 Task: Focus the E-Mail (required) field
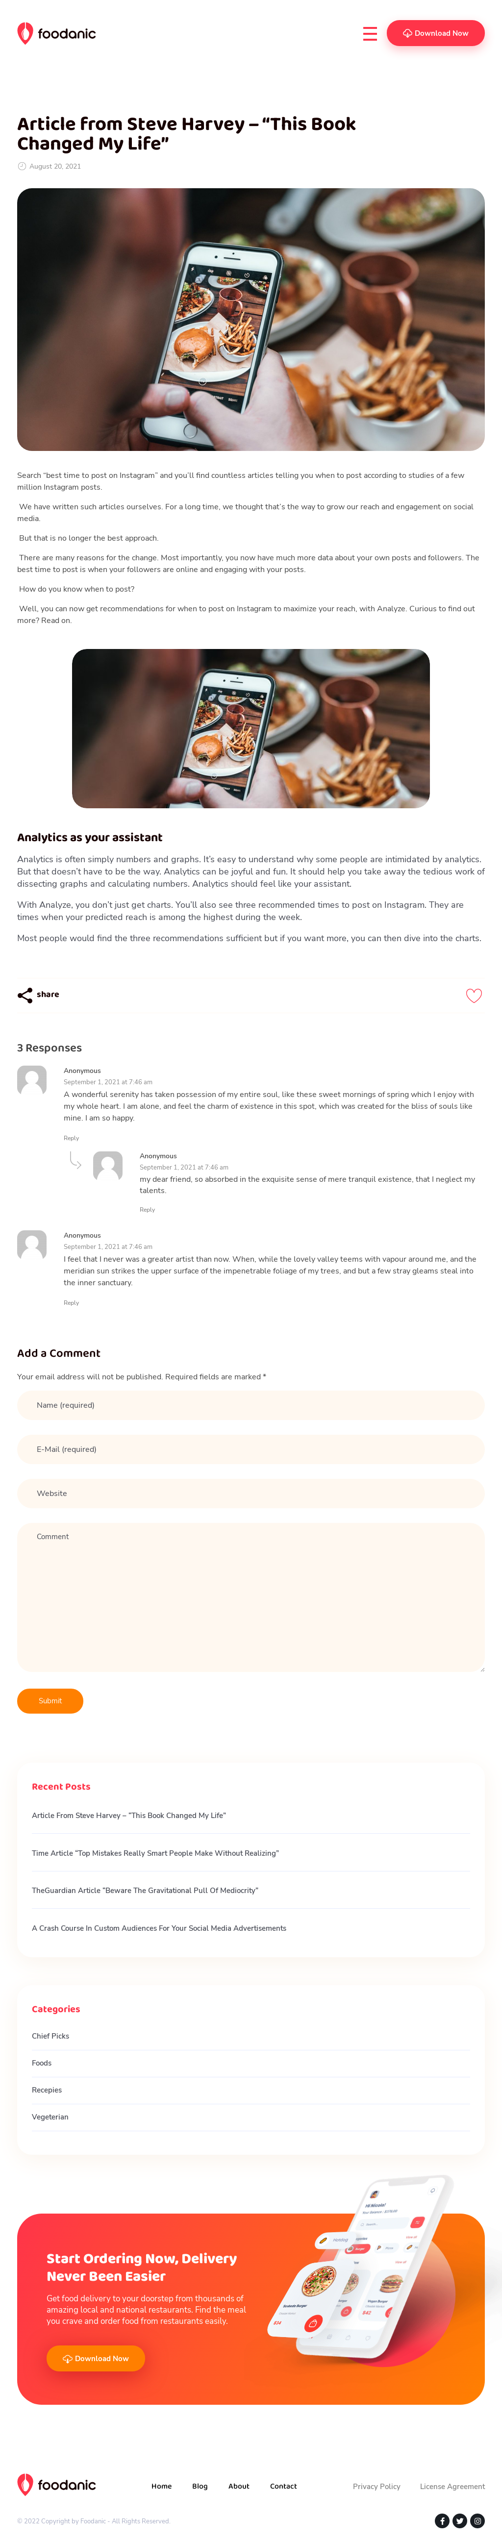[x=251, y=1449]
